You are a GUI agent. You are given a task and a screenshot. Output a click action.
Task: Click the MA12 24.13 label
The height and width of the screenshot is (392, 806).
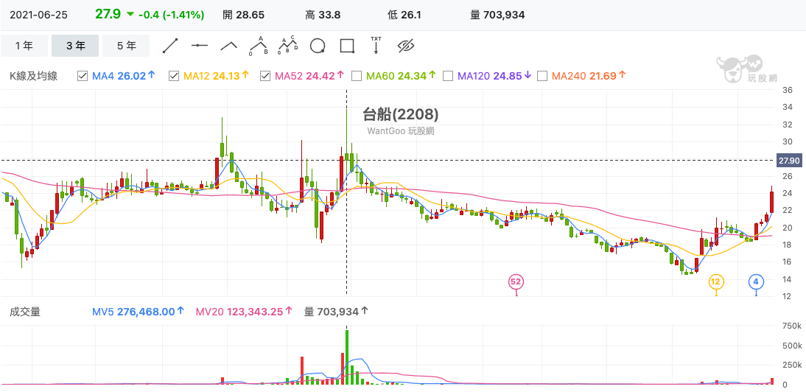pos(217,76)
